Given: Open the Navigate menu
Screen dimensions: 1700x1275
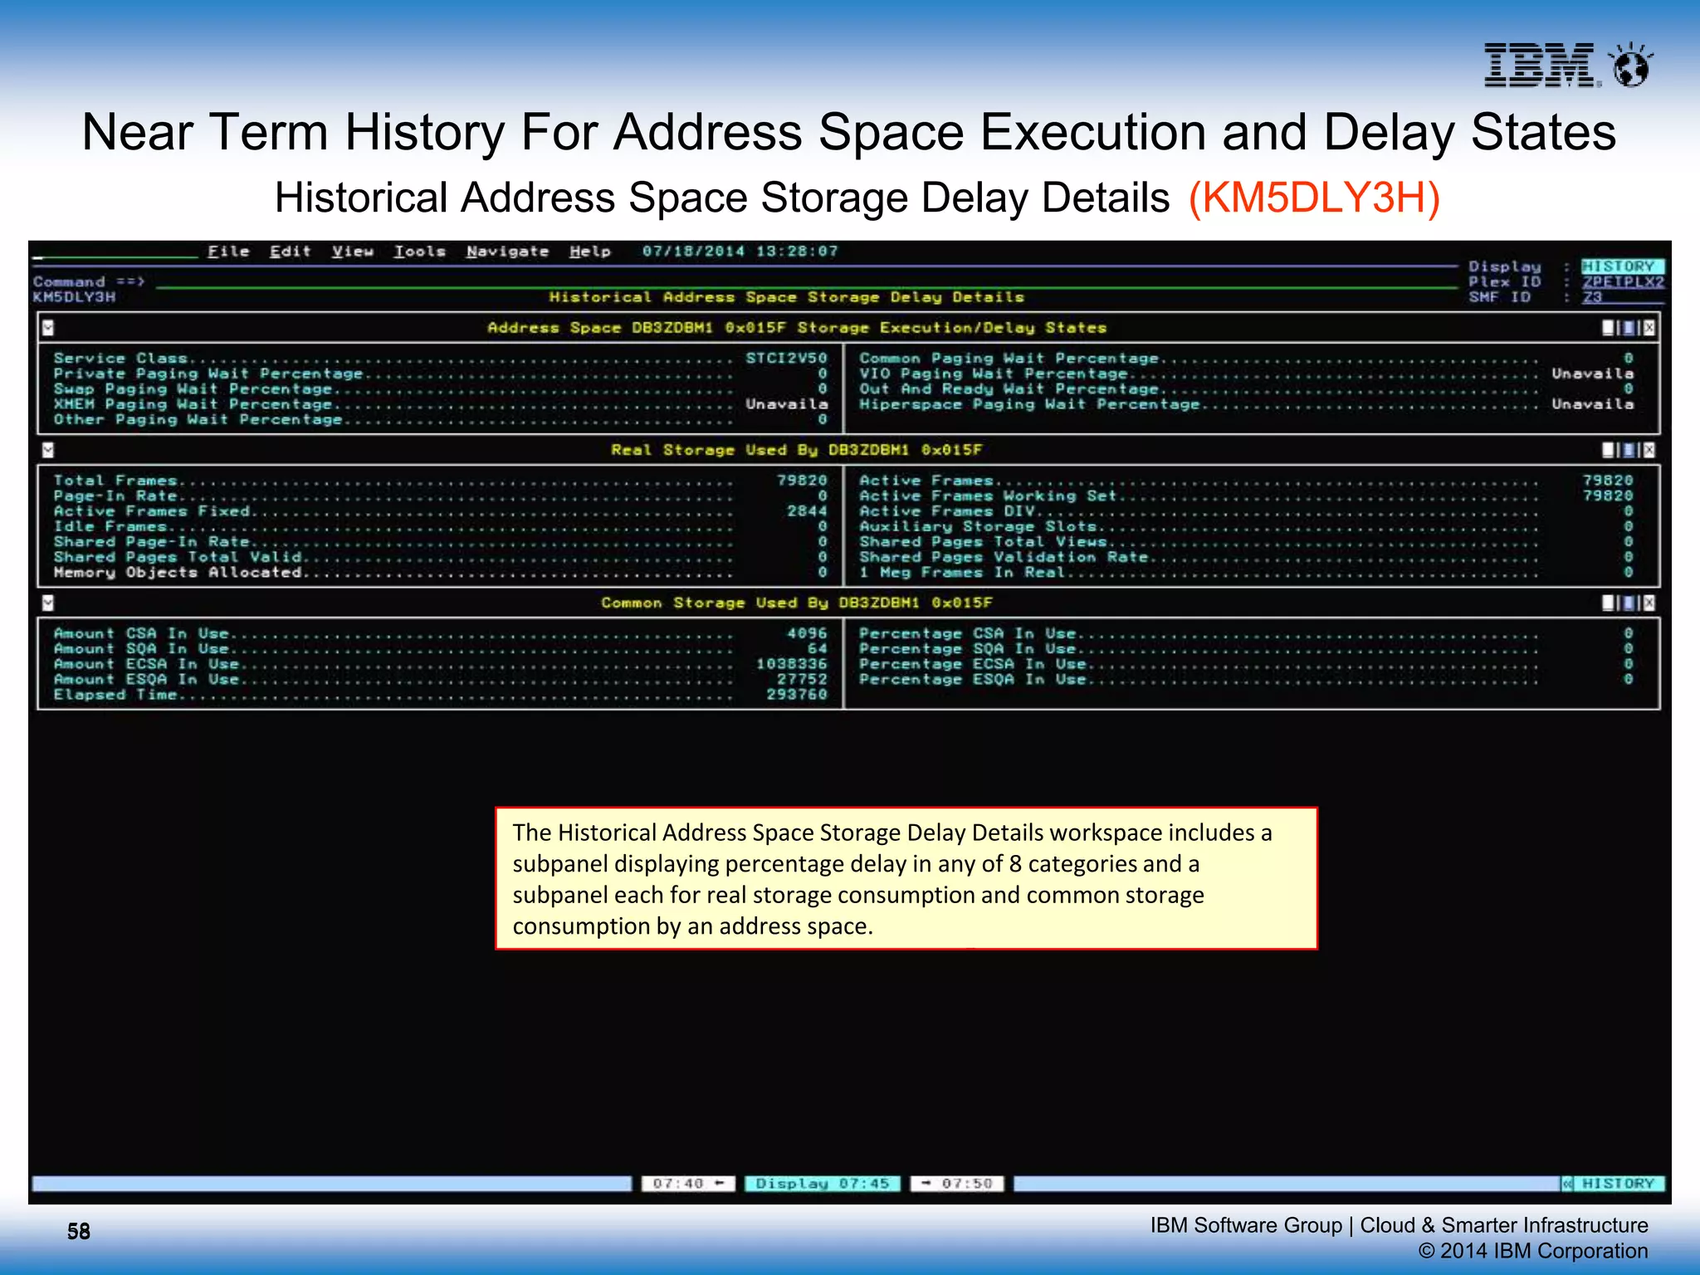Looking at the screenshot, I should (507, 252).
